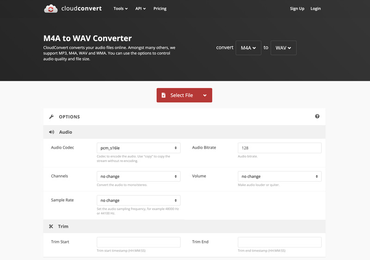Click the 'Convert the audio to mono/stereo.' hint
Image resolution: width=370 pixels, height=260 pixels.
pos(122,185)
